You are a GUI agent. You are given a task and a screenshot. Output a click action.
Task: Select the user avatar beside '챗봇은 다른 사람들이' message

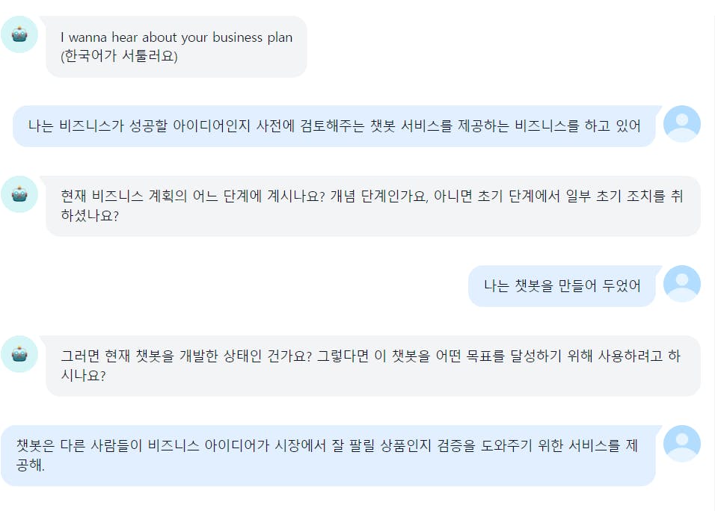click(x=681, y=444)
